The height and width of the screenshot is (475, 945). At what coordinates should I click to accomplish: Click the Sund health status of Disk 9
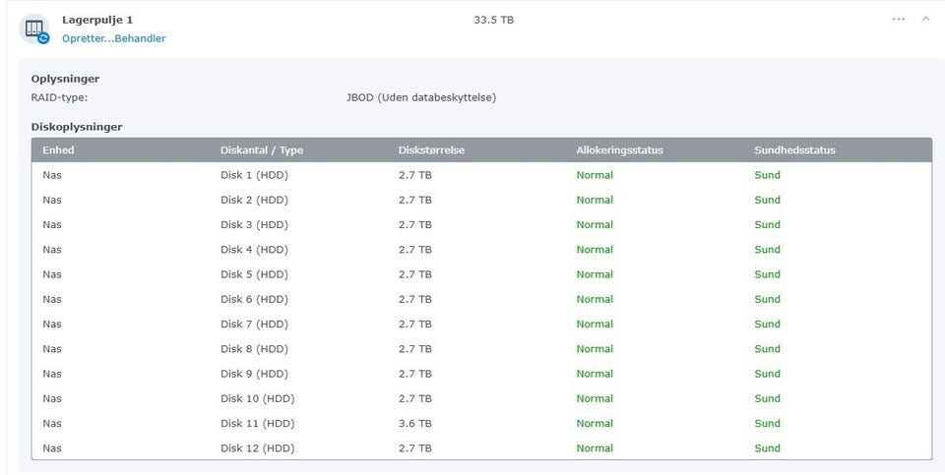[x=767, y=374]
